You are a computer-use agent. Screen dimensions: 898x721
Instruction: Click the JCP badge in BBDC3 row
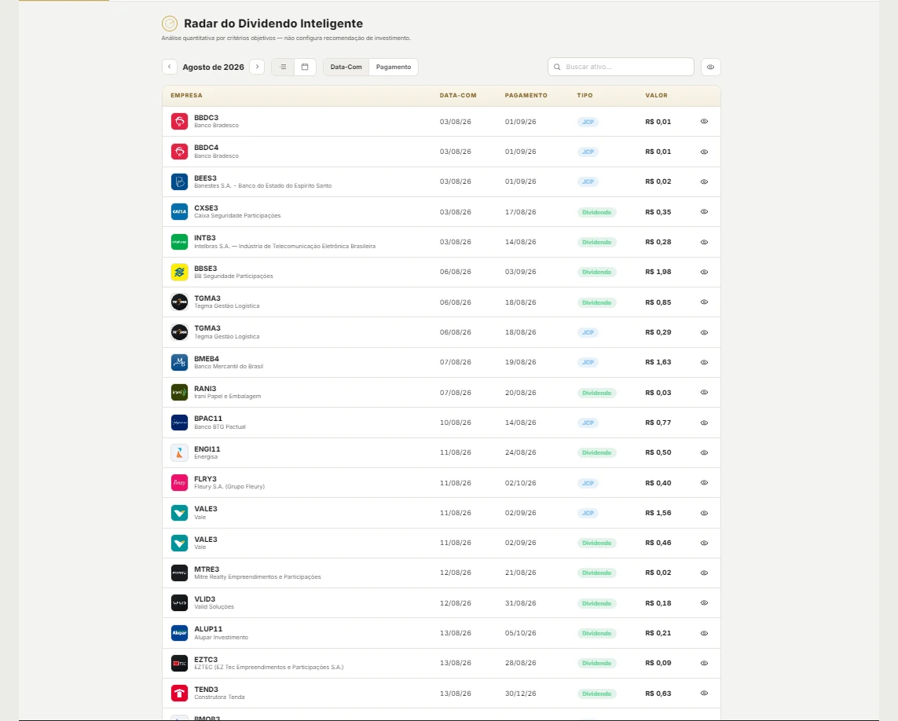(x=588, y=122)
